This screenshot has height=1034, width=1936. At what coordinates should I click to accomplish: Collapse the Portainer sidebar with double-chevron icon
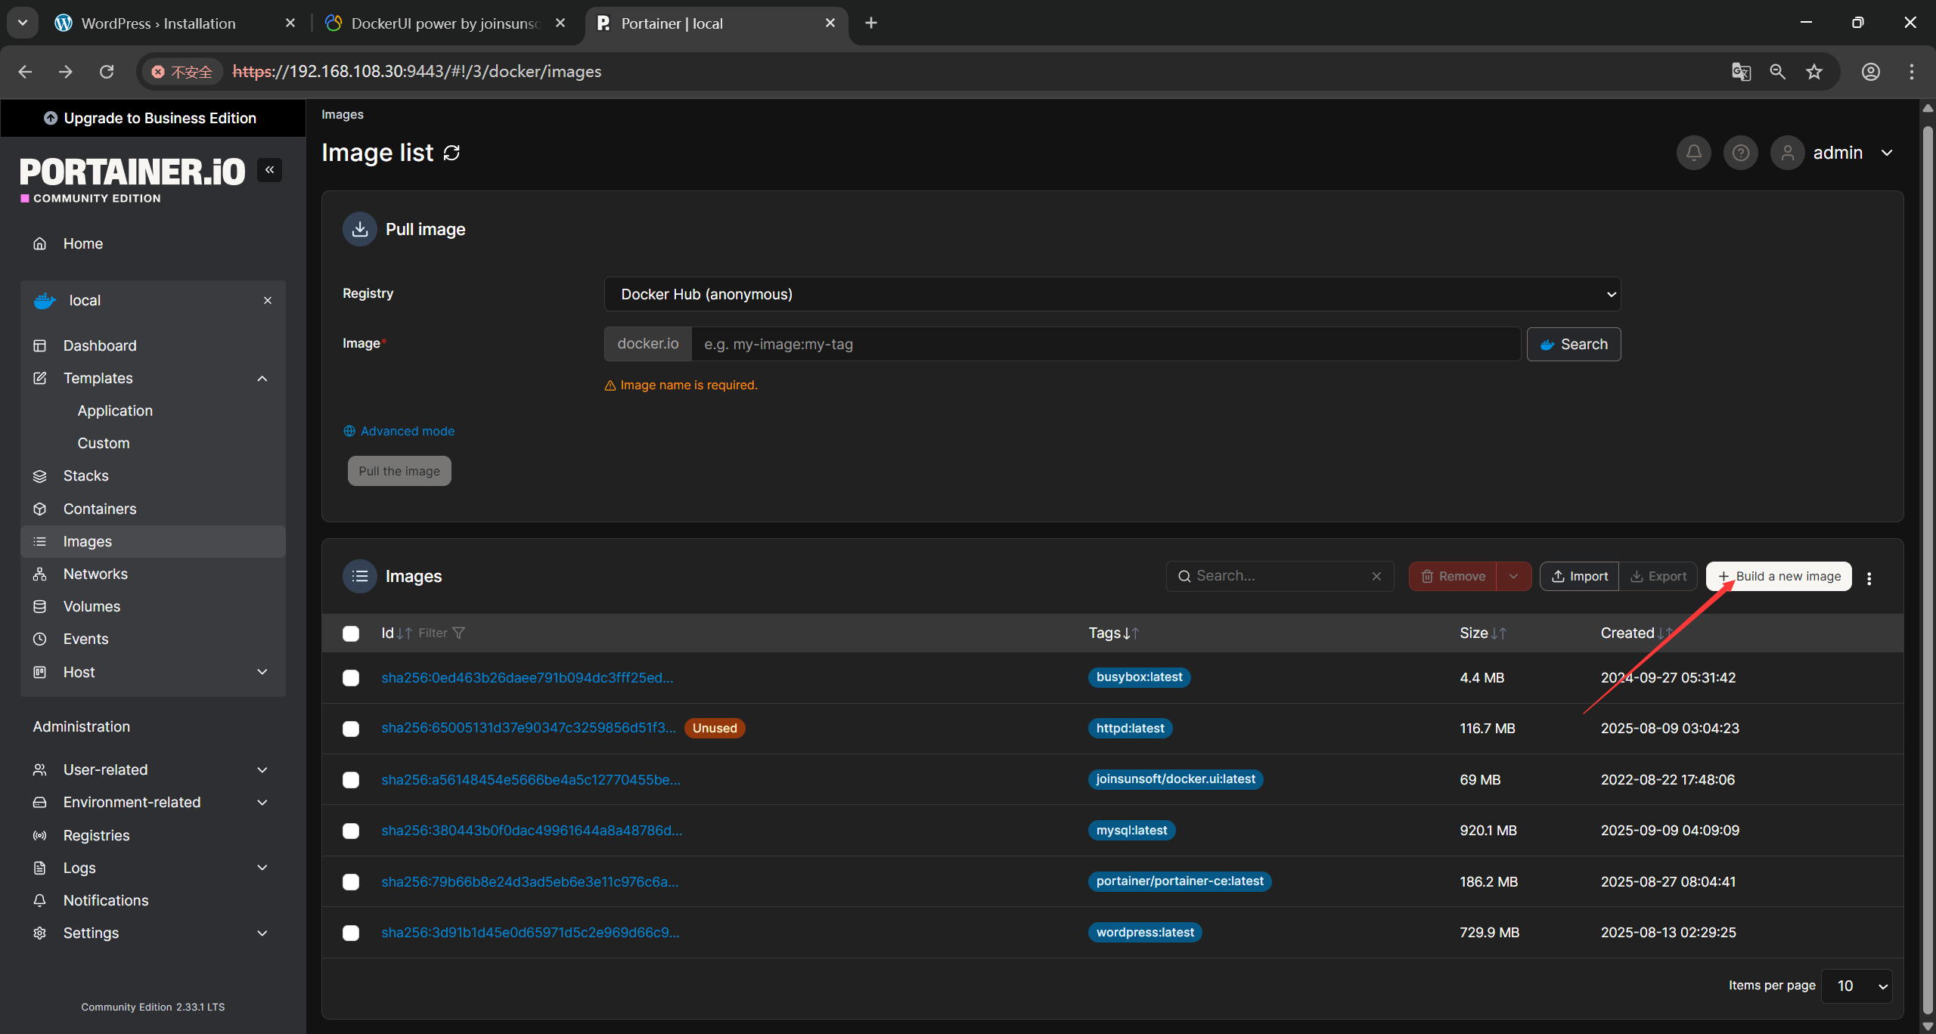click(269, 170)
